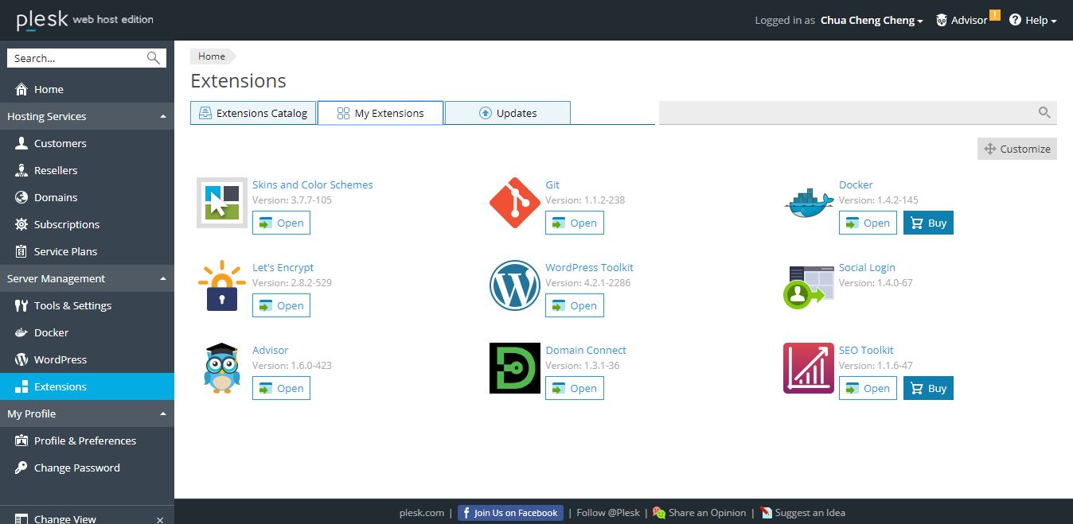Switch to the Extensions Catalog tab
1073x524 pixels.
253,113
